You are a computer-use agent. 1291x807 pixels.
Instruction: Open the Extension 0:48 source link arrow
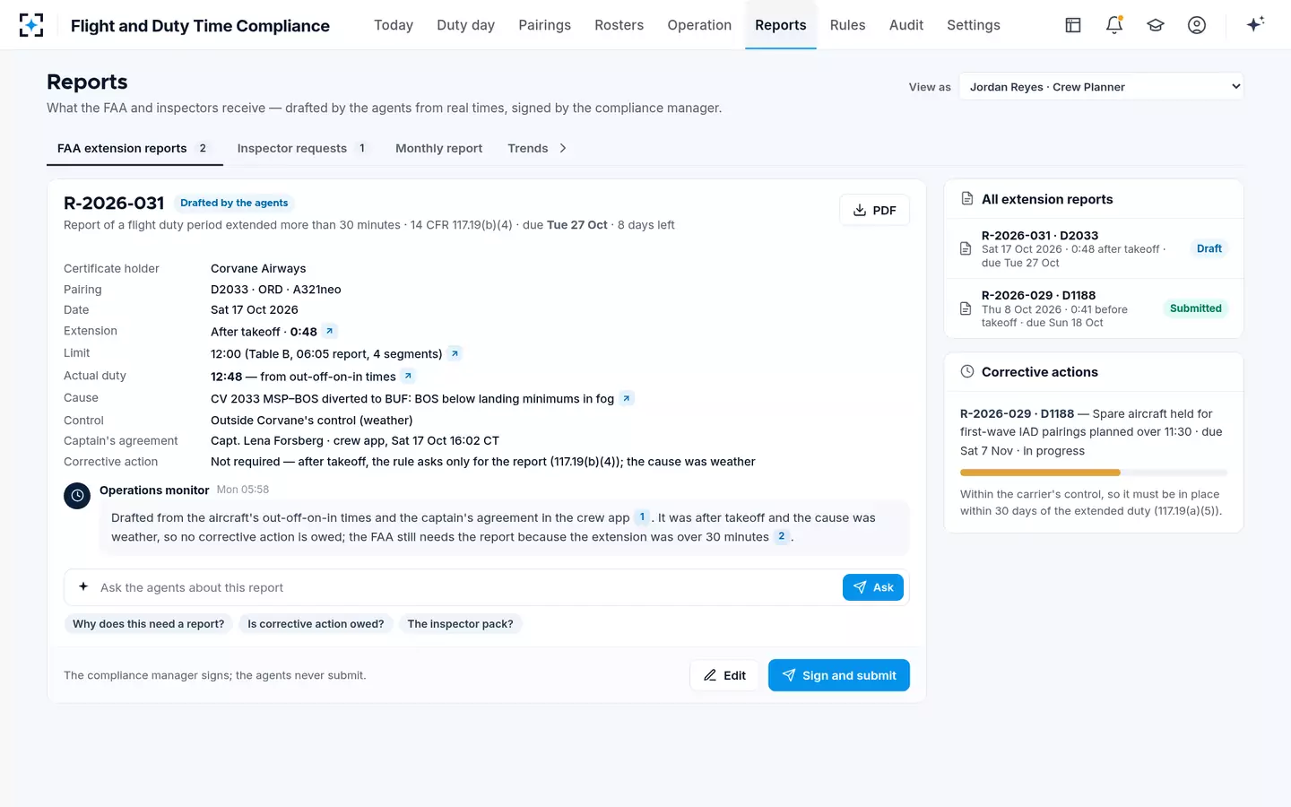click(x=330, y=331)
